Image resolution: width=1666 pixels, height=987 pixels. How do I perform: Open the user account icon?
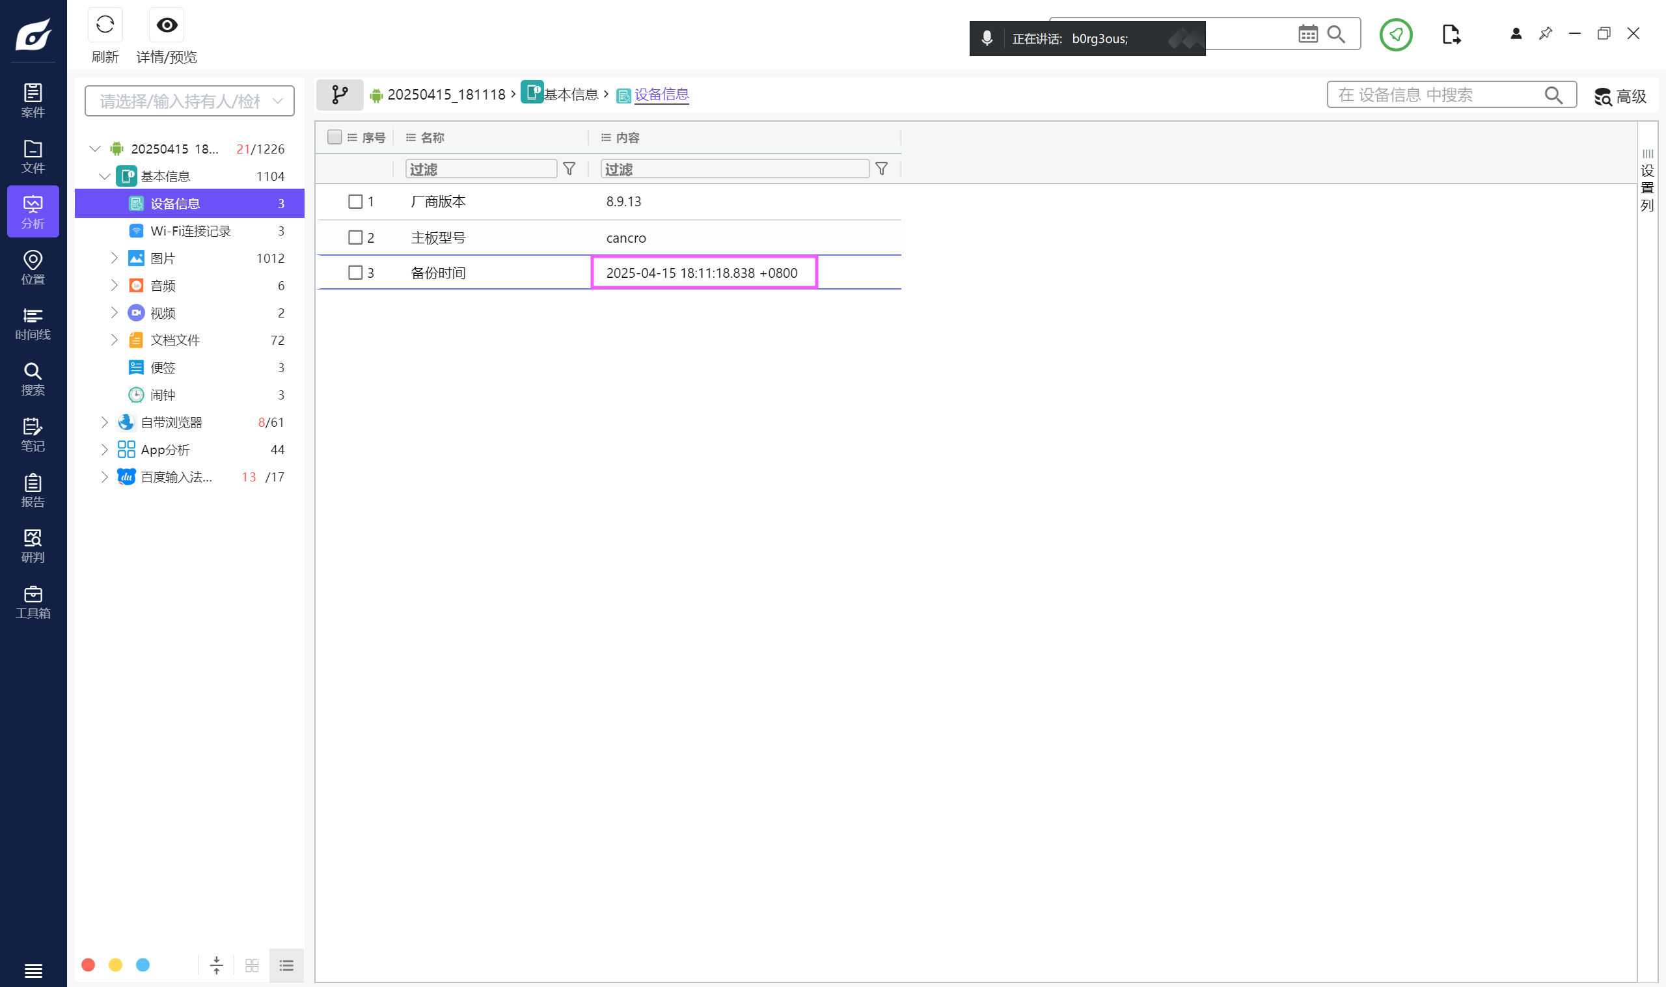coord(1516,33)
